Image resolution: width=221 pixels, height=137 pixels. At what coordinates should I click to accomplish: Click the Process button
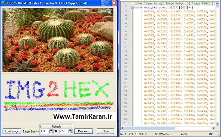point(84,131)
